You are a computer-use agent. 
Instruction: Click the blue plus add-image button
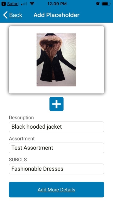(56, 104)
